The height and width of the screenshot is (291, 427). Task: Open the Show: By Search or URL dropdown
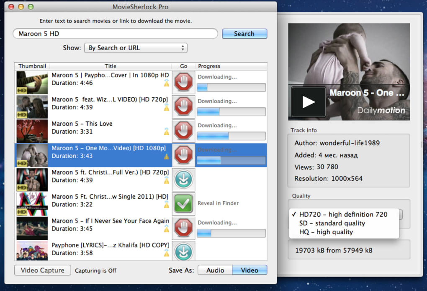(136, 48)
